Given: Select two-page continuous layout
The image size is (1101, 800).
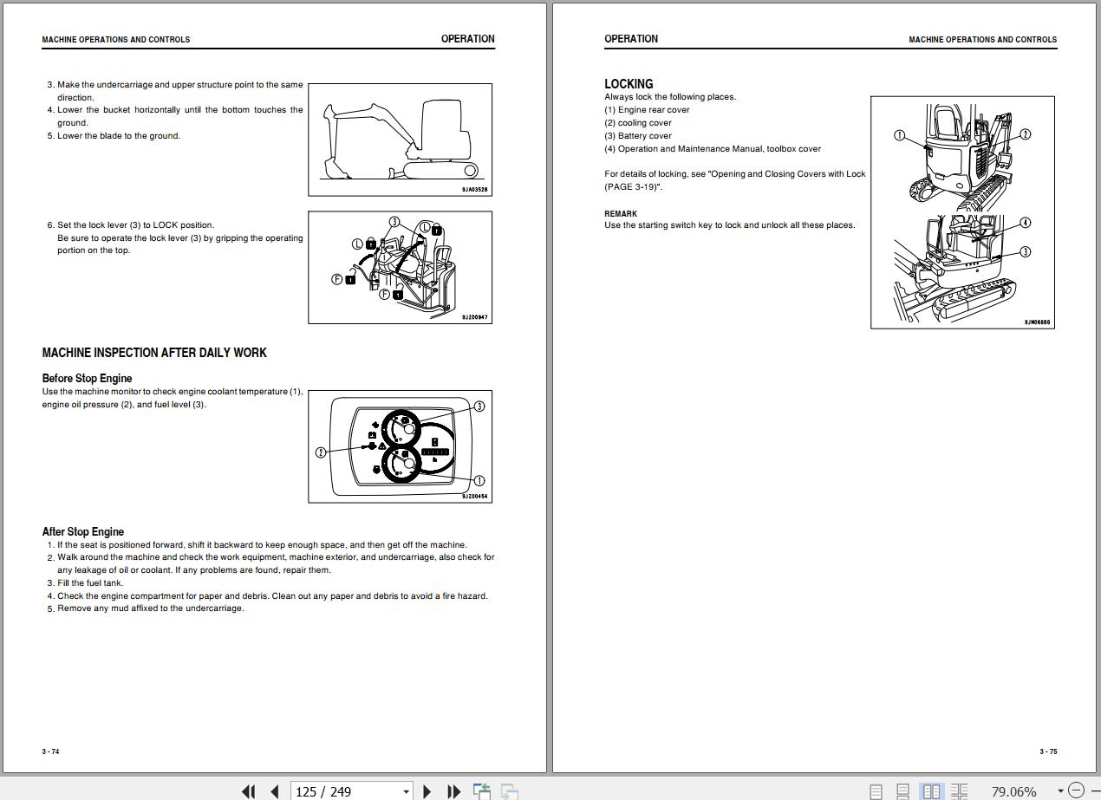Looking at the screenshot, I should 959,791.
